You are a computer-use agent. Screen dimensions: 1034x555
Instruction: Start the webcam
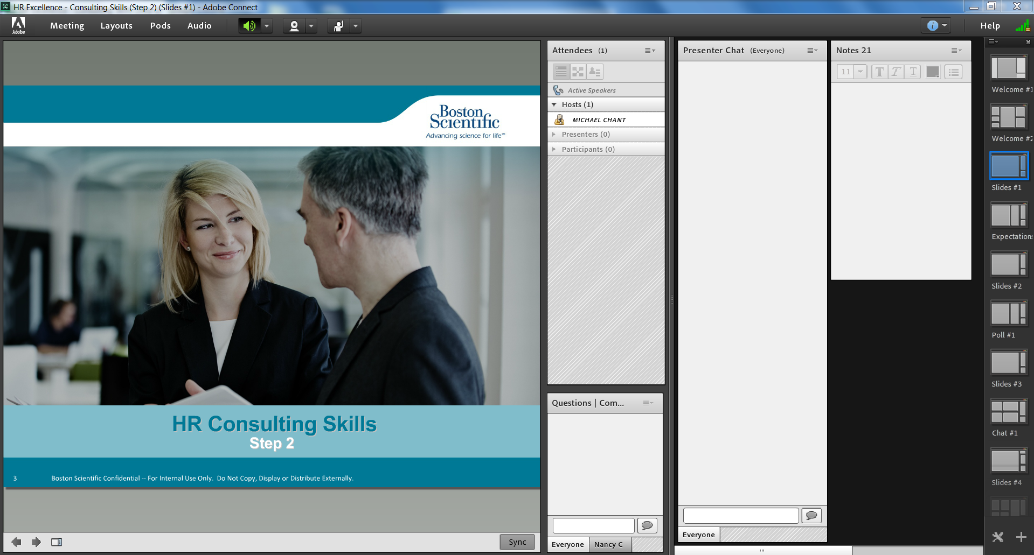click(x=294, y=25)
